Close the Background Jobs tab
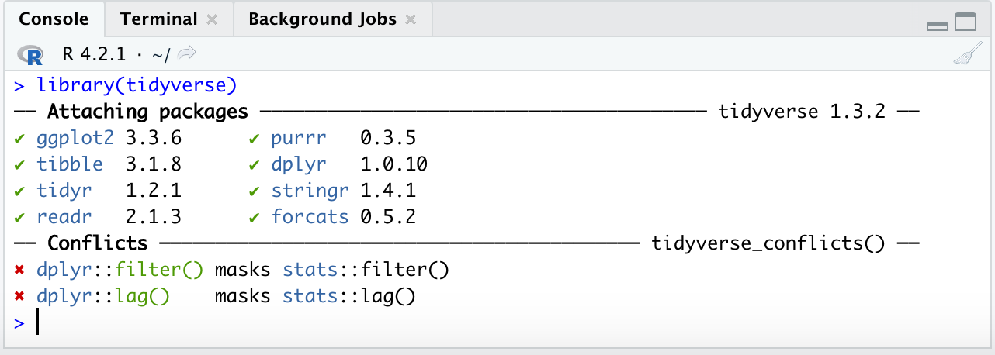The height and width of the screenshot is (355, 995). [411, 19]
